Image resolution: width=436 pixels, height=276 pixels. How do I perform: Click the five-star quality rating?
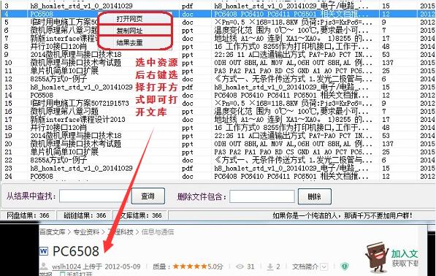click(190, 267)
